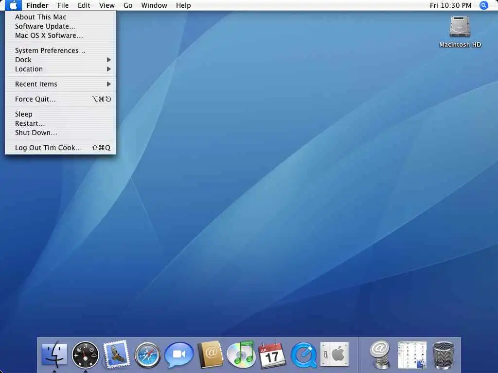Open the Help menu
This screenshot has height=373, width=498.
[183, 5]
